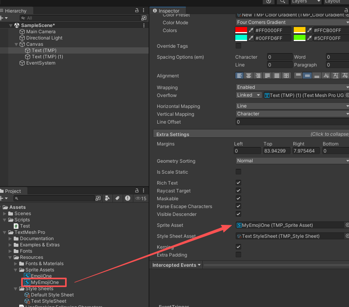Open Vertical Mapping dropdown
The image size is (349, 307).
(x=292, y=114)
